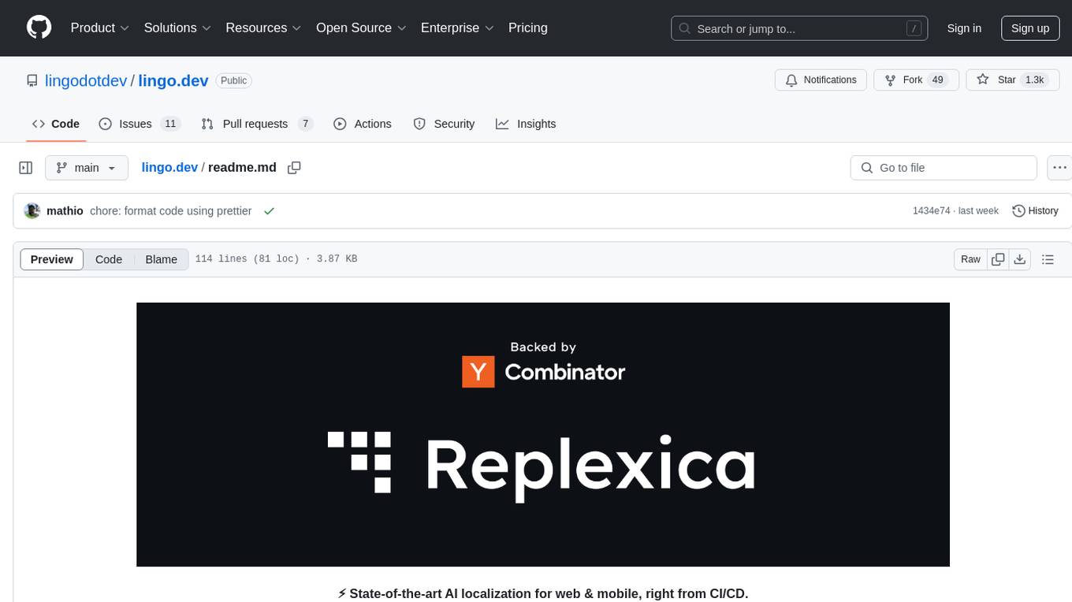Switch to Preview view
Viewport: 1072px width, 602px height.
(x=52, y=259)
